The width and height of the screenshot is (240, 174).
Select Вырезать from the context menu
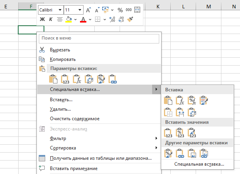pyautogui.click(x=60, y=50)
